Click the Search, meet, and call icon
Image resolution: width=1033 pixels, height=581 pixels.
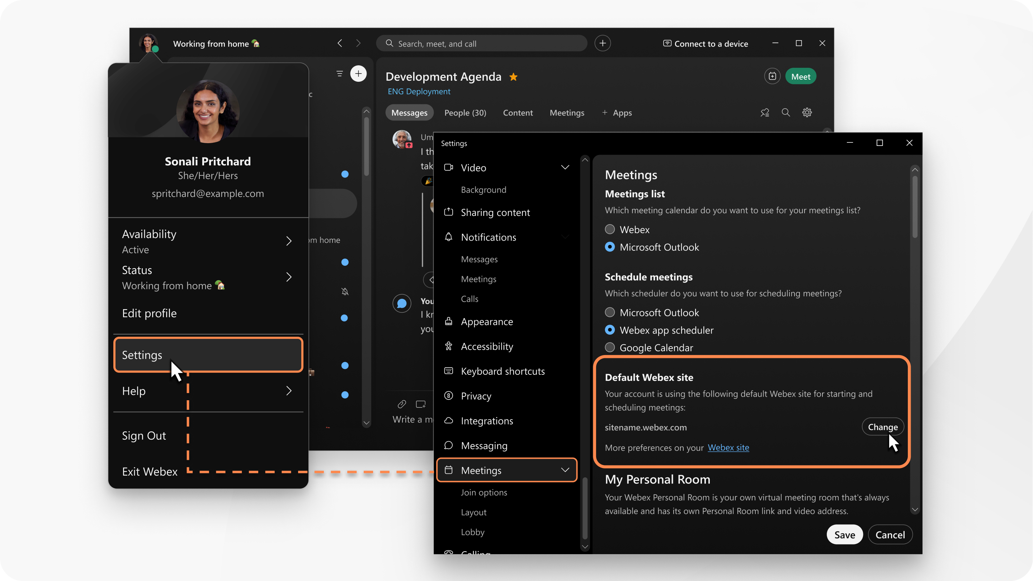389,43
